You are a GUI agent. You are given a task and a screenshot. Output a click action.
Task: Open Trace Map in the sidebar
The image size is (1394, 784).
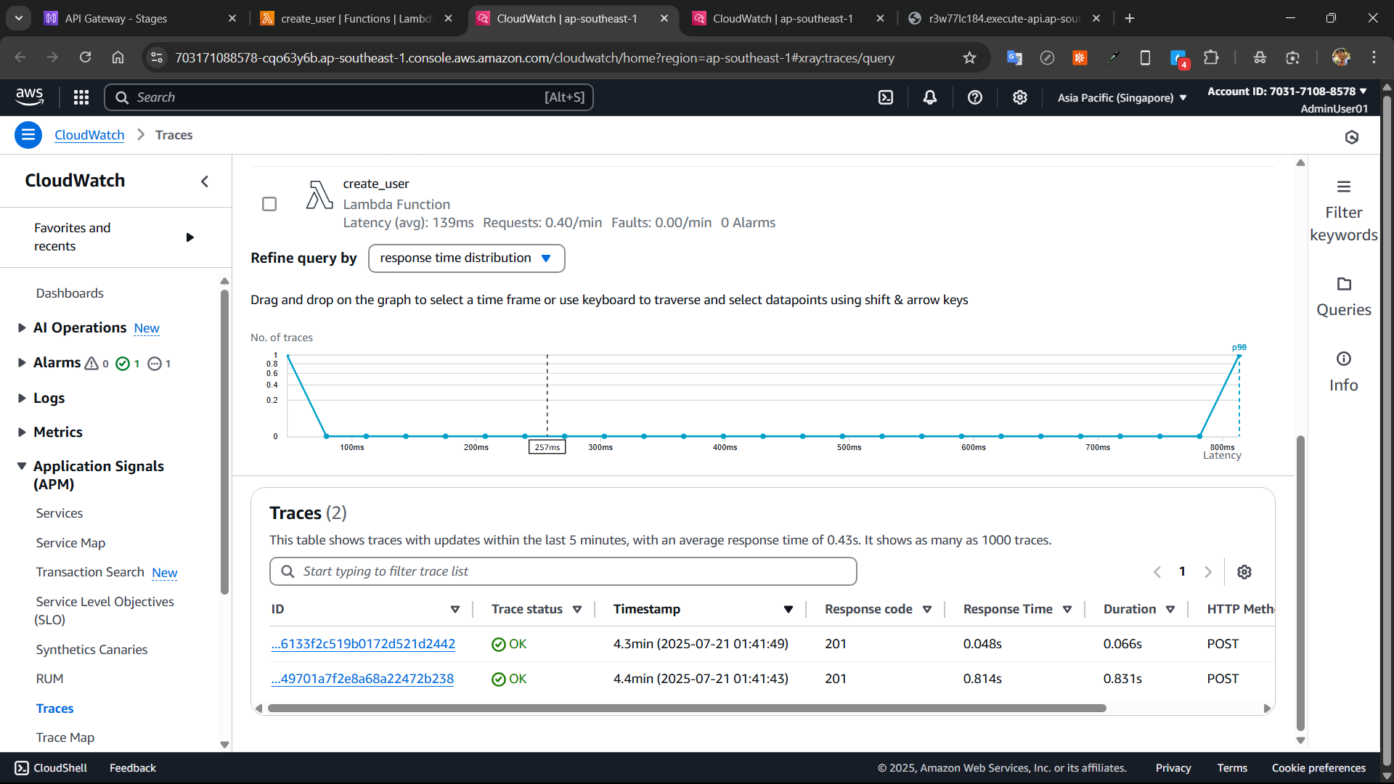pyautogui.click(x=65, y=738)
